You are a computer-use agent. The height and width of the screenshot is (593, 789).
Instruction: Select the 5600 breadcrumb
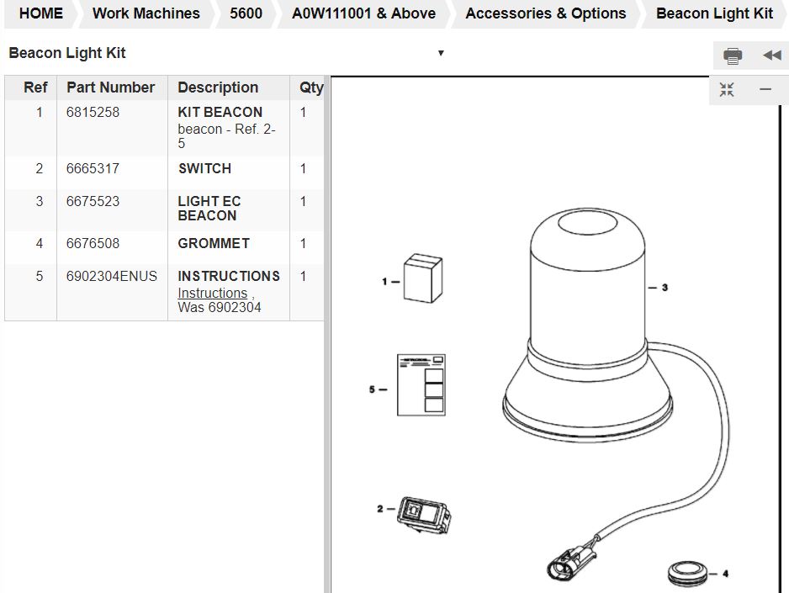[x=246, y=13]
